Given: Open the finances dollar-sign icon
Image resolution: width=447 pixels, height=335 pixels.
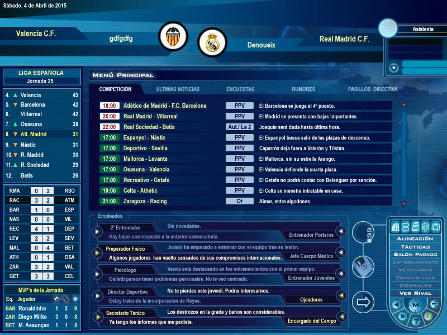Looking at the screenshot, I should tap(425, 227).
